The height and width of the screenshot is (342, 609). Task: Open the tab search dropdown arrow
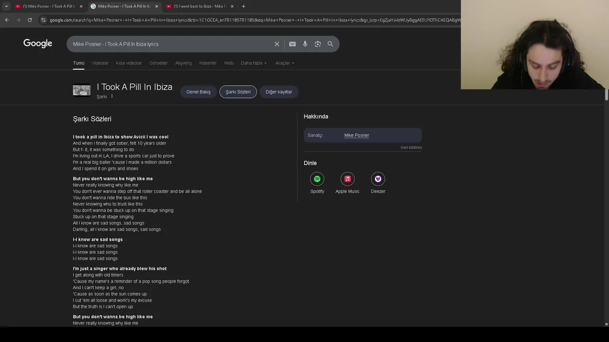point(6,6)
